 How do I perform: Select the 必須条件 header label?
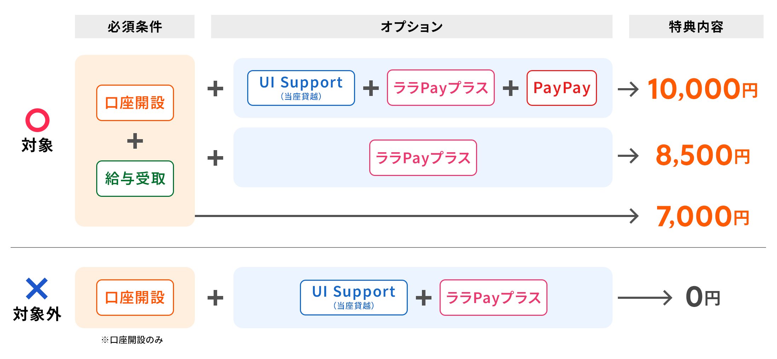point(135,27)
